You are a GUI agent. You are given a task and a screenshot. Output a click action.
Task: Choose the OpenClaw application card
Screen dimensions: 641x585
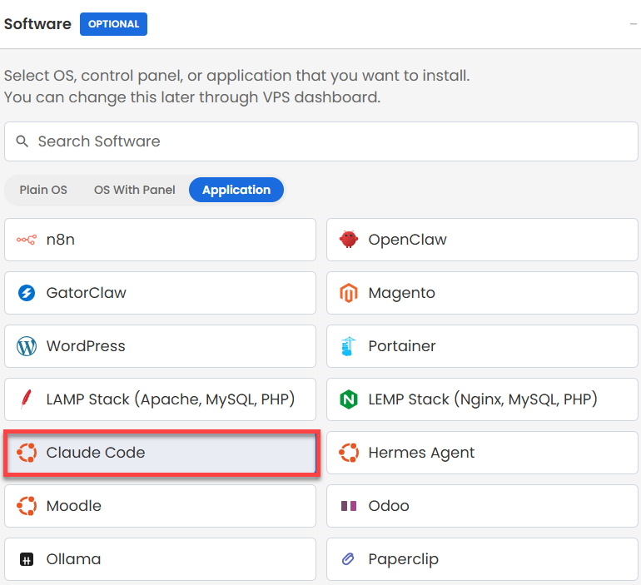click(482, 240)
